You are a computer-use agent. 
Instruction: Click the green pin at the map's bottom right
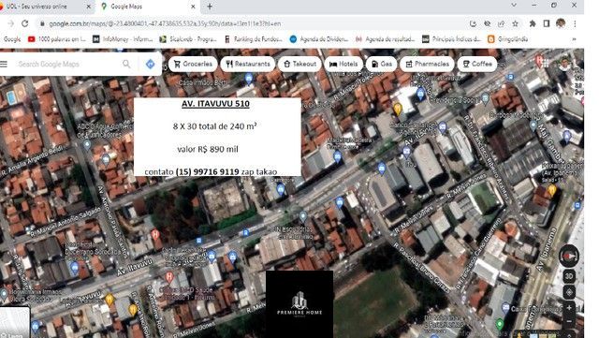coord(500,324)
